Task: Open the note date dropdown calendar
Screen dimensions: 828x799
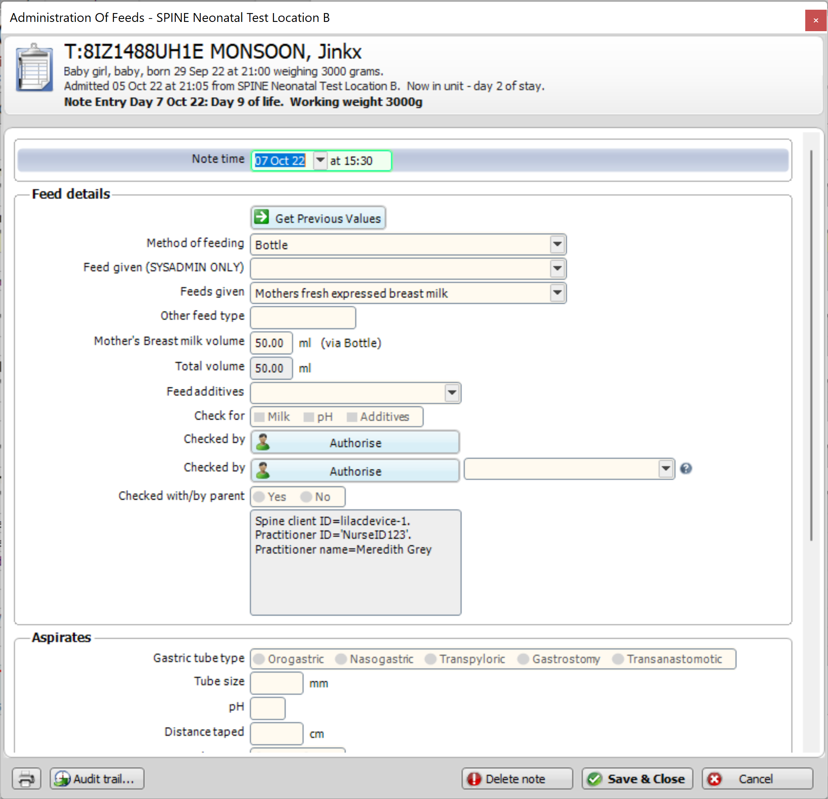Action: [x=320, y=160]
